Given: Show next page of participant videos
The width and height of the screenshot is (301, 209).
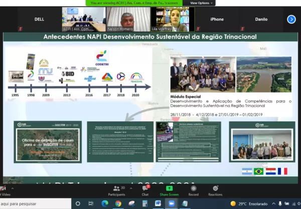Looking at the screenshot, I should (291, 19).
